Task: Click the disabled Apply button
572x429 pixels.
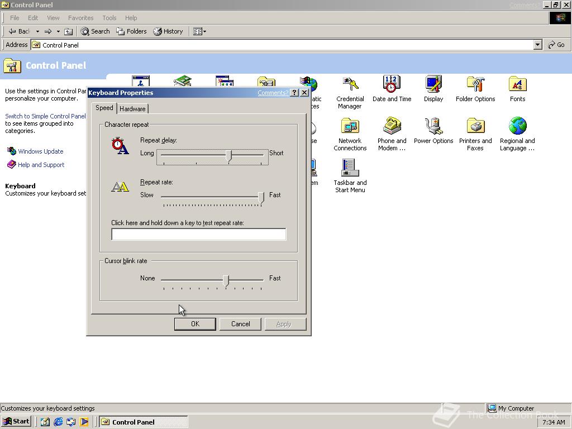Action: pos(285,324)
